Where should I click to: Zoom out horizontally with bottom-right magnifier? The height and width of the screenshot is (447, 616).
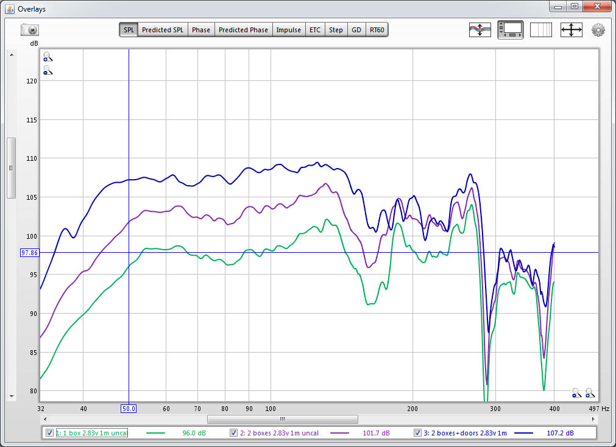576,393
